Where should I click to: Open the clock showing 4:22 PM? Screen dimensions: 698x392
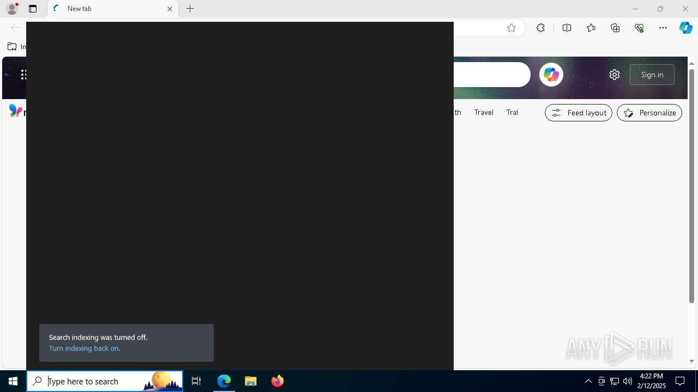click(651, 381)
